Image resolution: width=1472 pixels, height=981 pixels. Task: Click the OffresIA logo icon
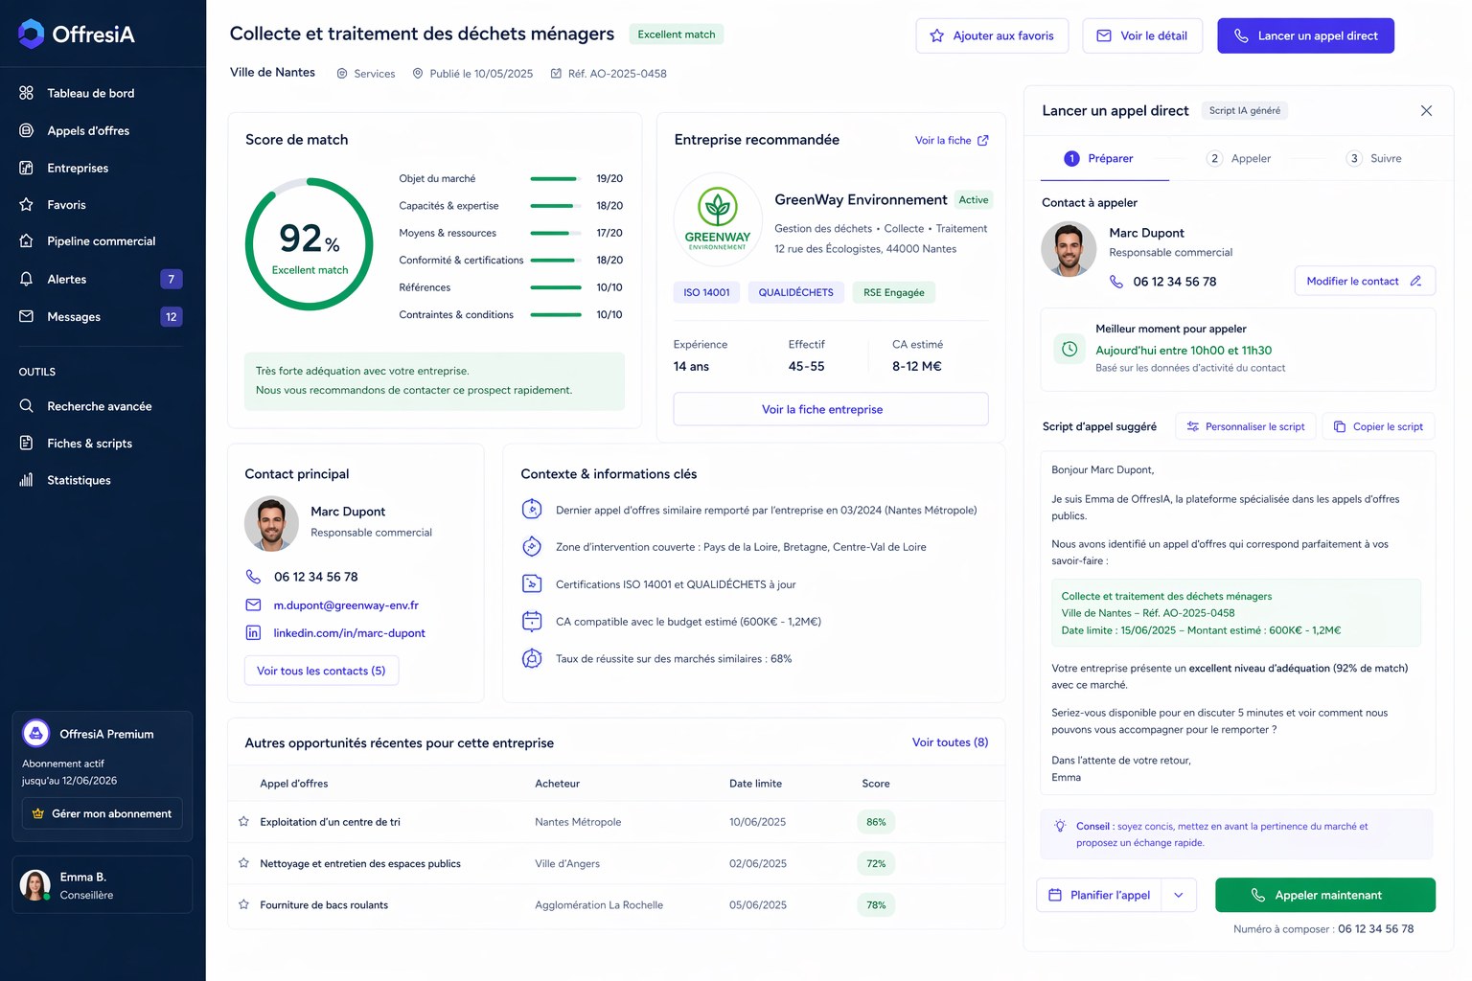tap(32, 34)
